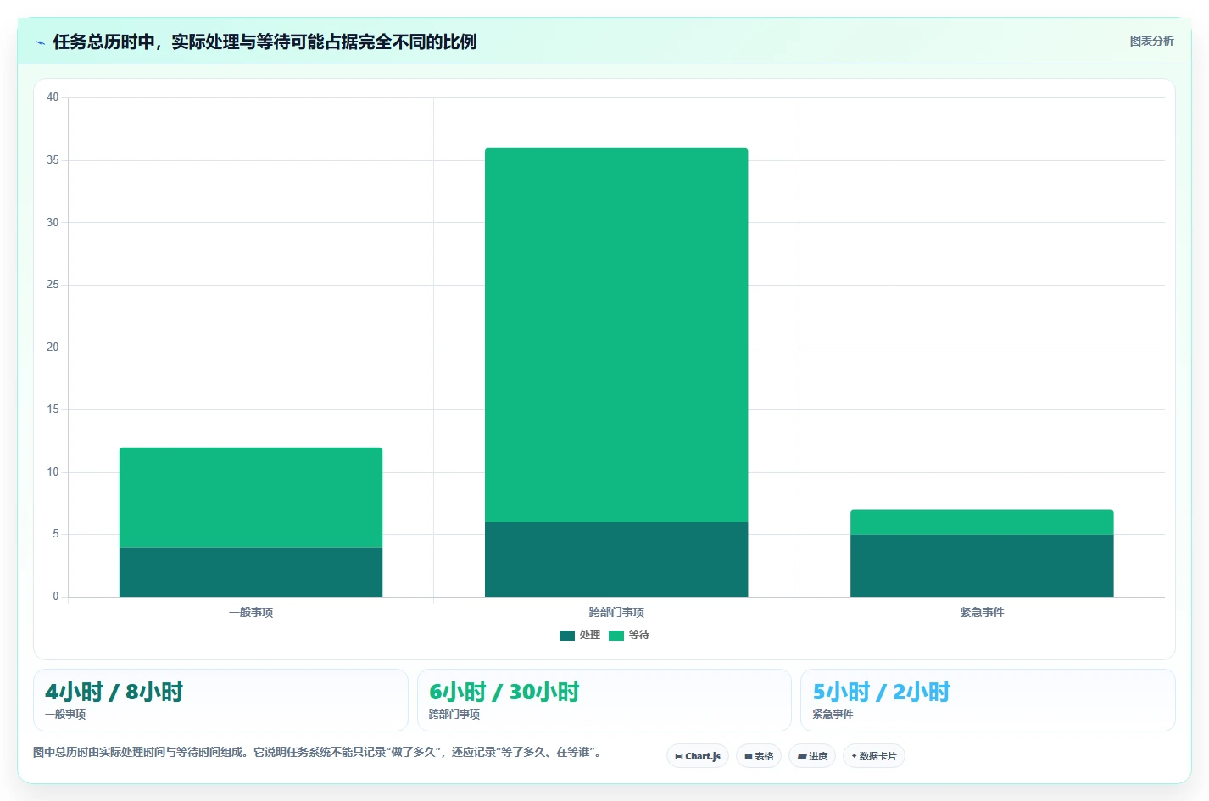Screen dimensions: 1209x801
Task: Open the 4小时 / 8小时 stat card
Action: click(x=220, y=700)
